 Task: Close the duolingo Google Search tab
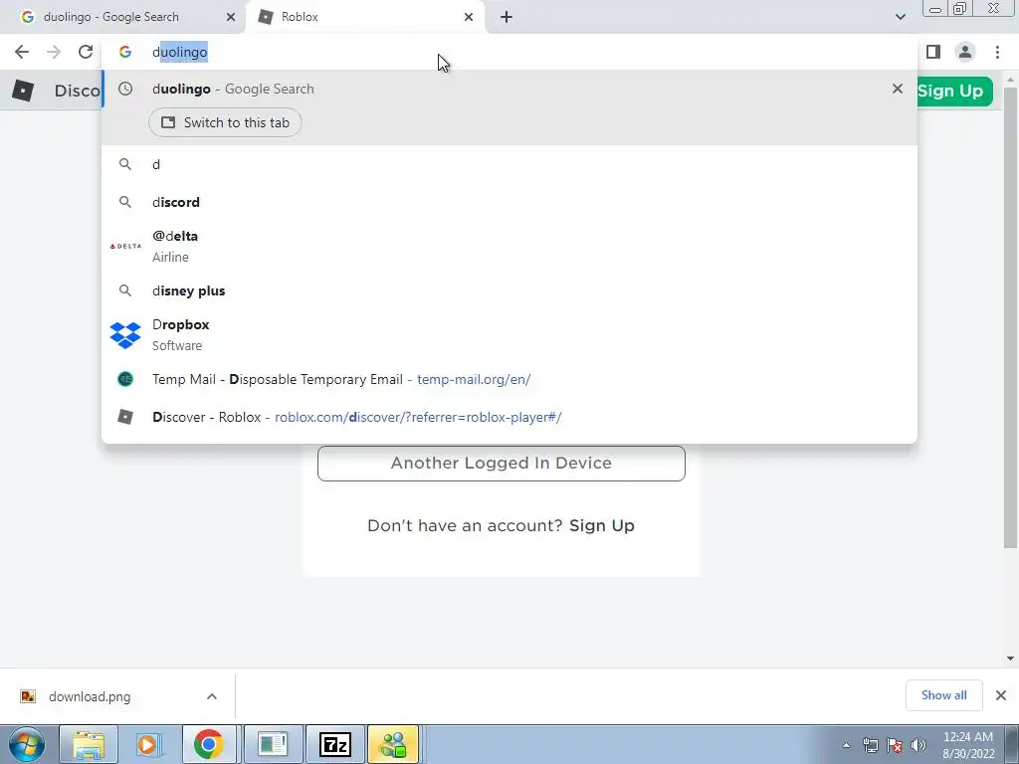(230, 17)
